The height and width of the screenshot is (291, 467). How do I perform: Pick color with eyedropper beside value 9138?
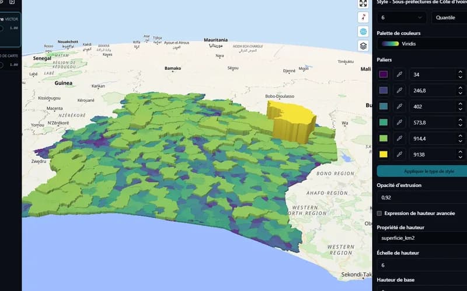(399, 154)
